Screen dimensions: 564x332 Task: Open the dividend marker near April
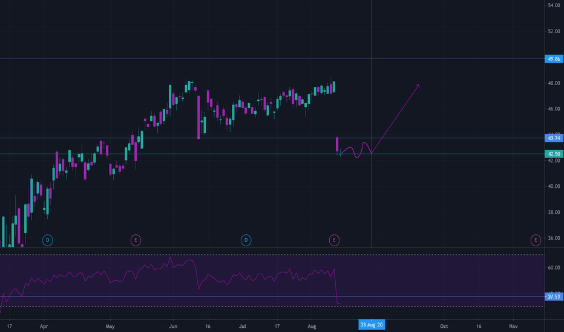coord(47,240)
